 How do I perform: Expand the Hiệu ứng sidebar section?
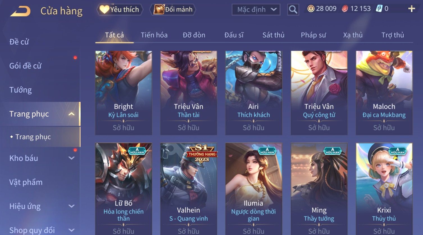tap(72, 206)
